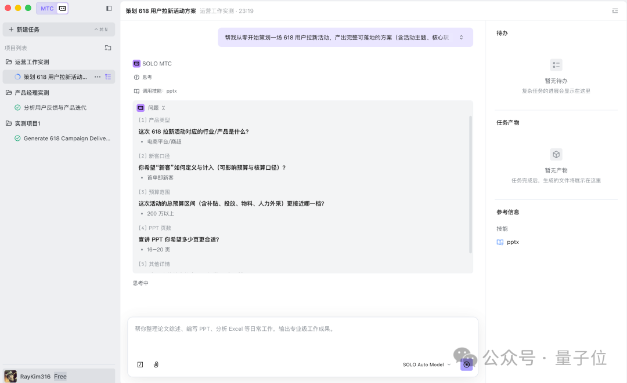Expand the 思考 thinking step
This screenshot has width=627, height=383.
(x=143, y=78)
